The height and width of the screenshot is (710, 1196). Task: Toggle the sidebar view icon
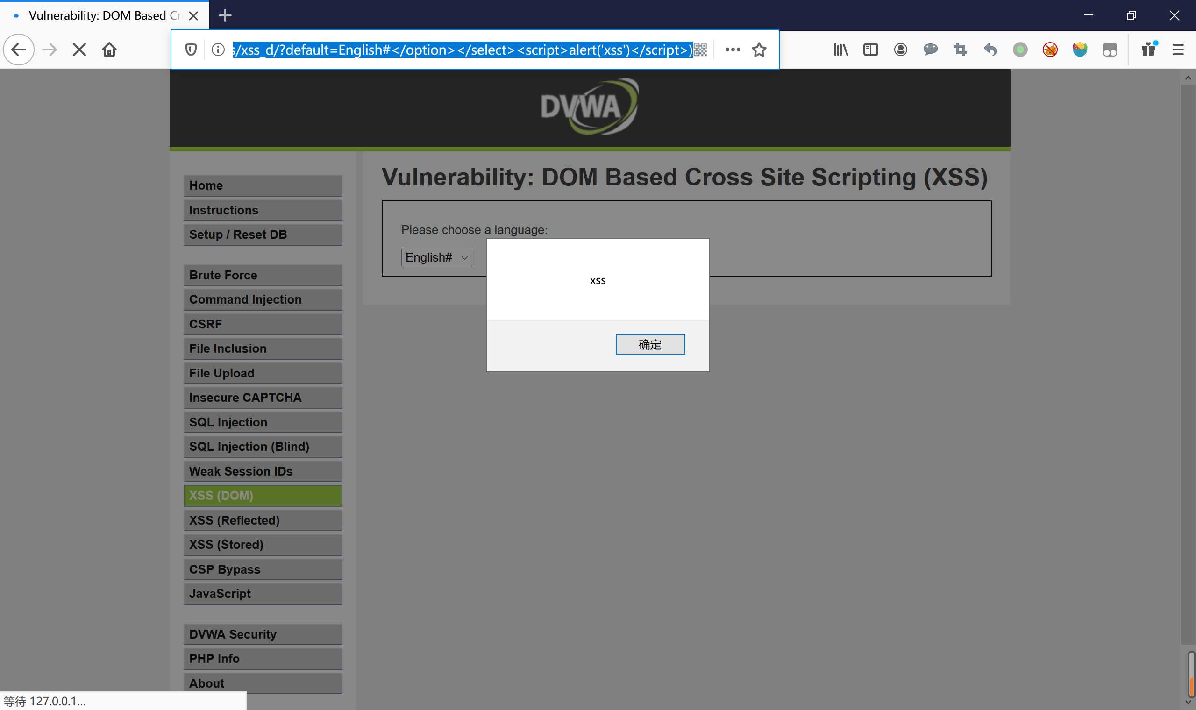click(x=871, y=49)
